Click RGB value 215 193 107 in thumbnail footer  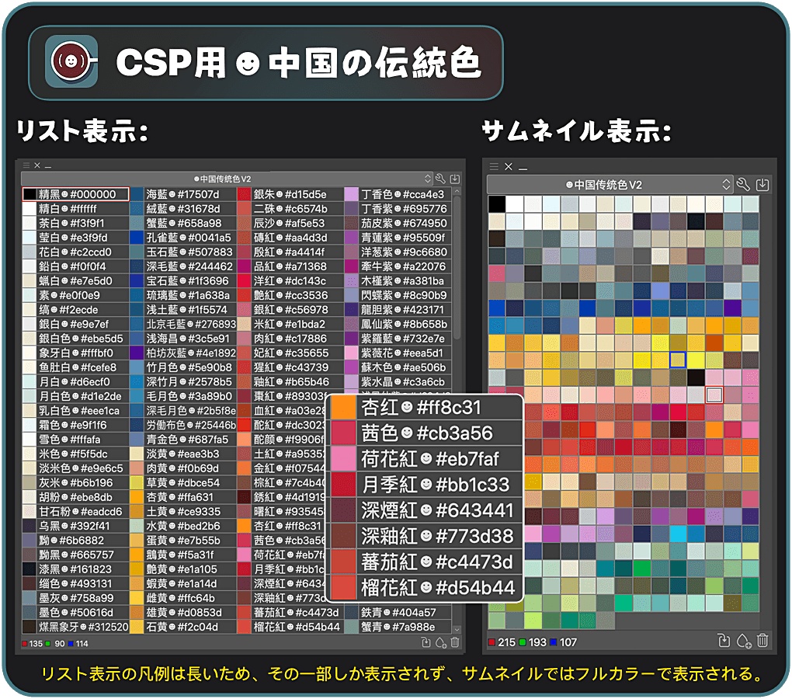(533, 642)
